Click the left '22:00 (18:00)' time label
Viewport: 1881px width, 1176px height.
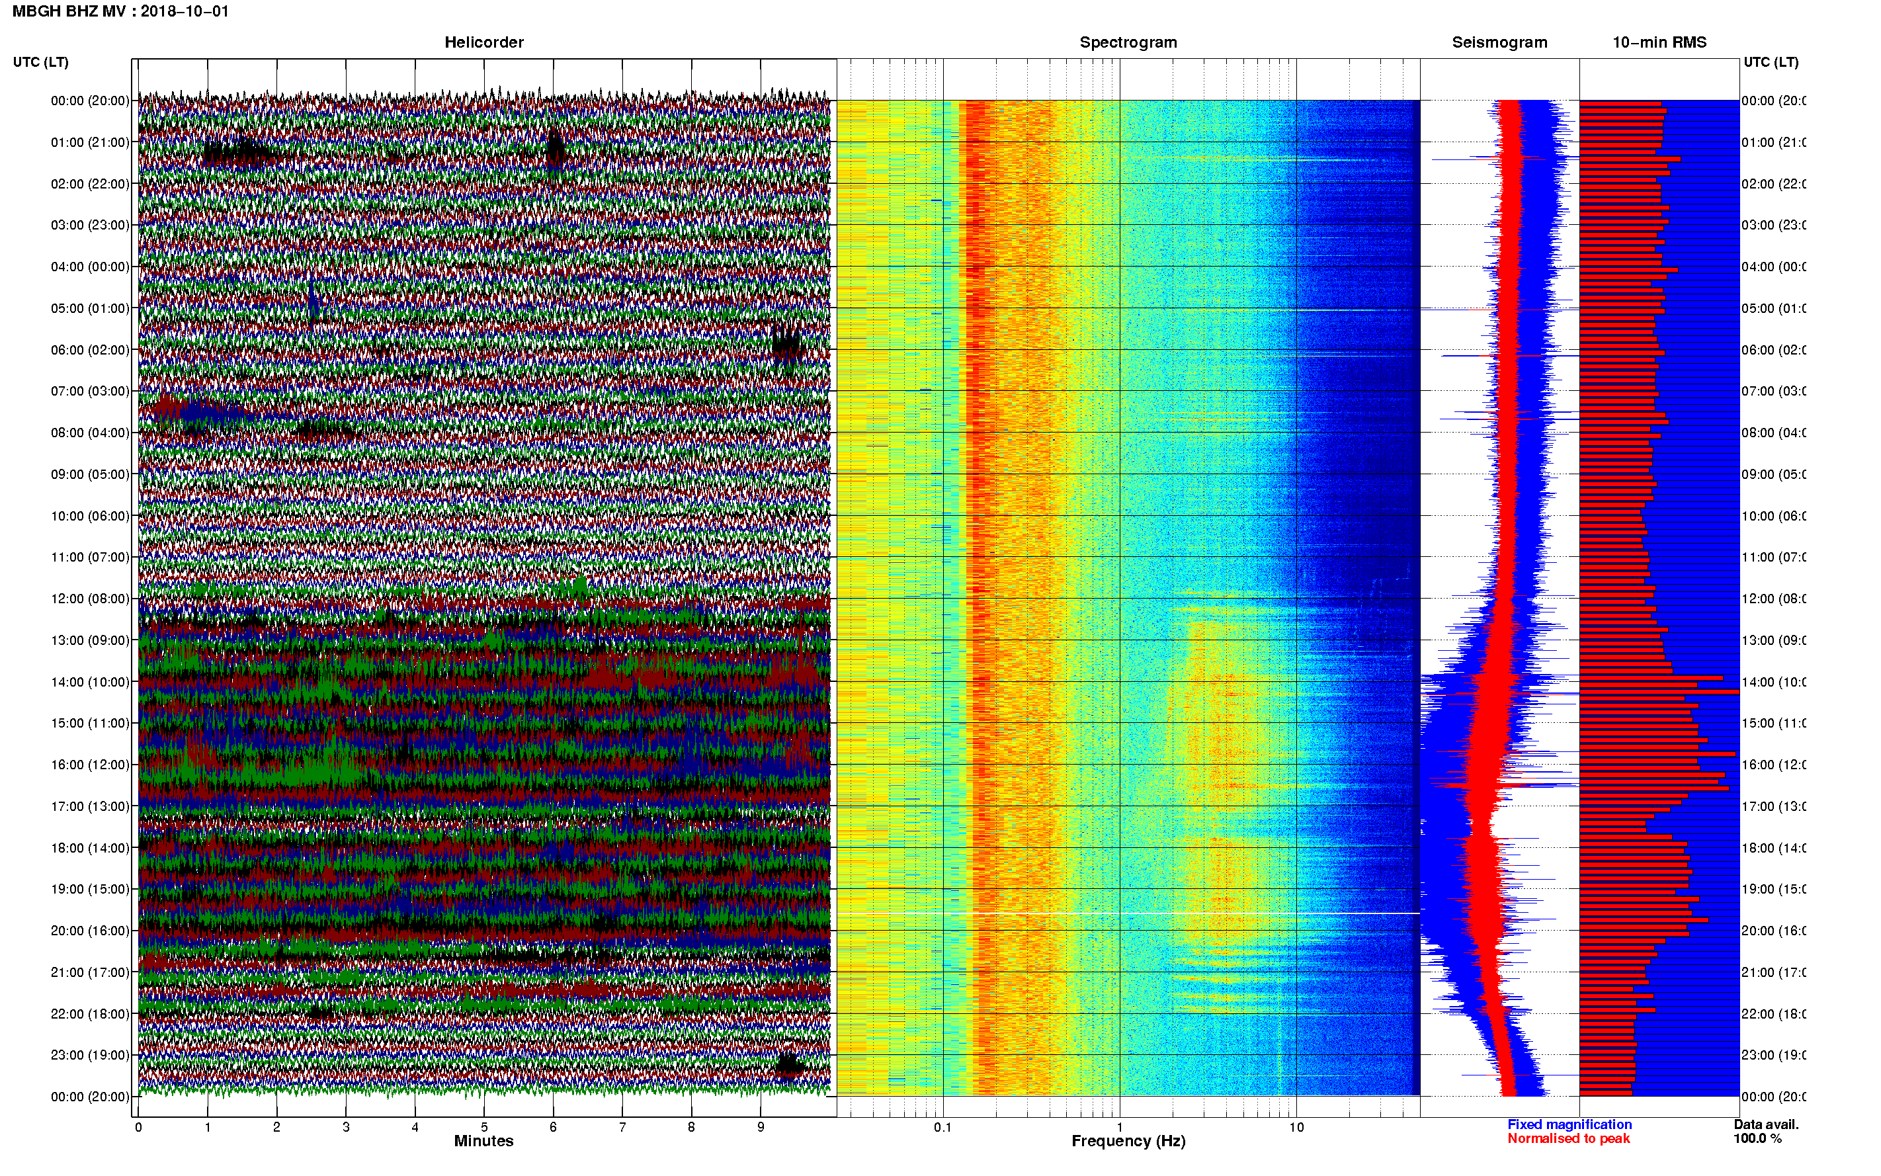point(90,1013)
